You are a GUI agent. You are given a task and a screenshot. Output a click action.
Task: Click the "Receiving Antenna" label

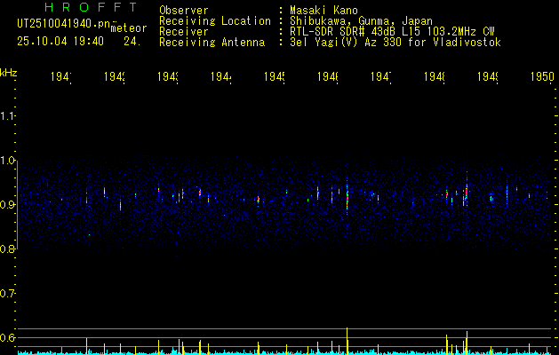(212, 43)
